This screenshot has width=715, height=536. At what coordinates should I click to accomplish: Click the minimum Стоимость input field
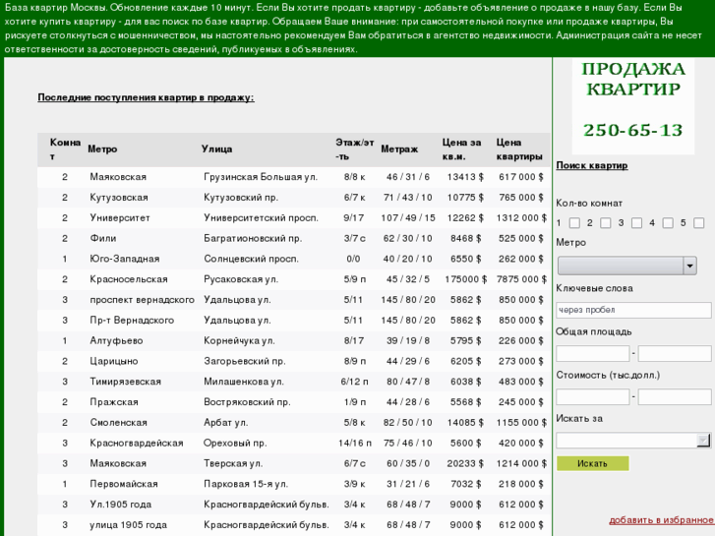(x=592, y=397)
